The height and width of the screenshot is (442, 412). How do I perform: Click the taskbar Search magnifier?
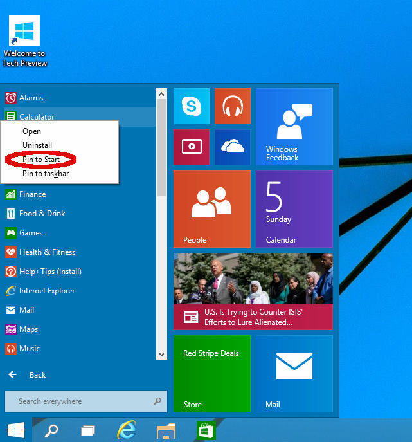pyautogui.click(x=51, y=430)
